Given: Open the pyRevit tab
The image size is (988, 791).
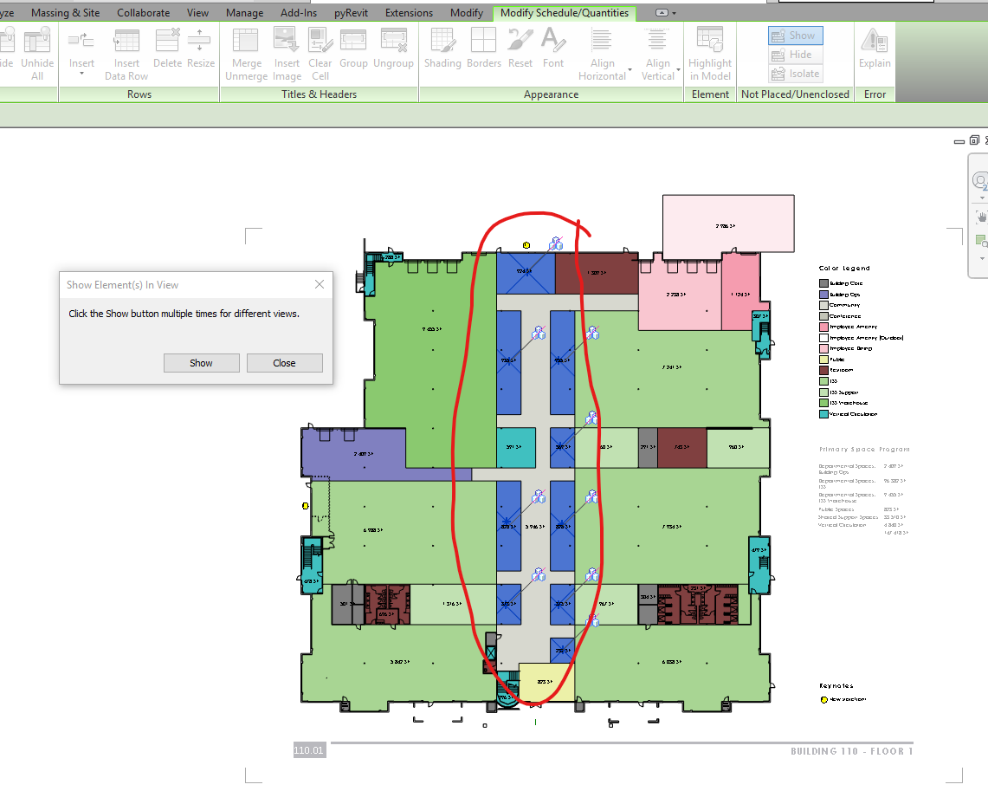Looking at the screenshot, I should [x=351, y=13].
